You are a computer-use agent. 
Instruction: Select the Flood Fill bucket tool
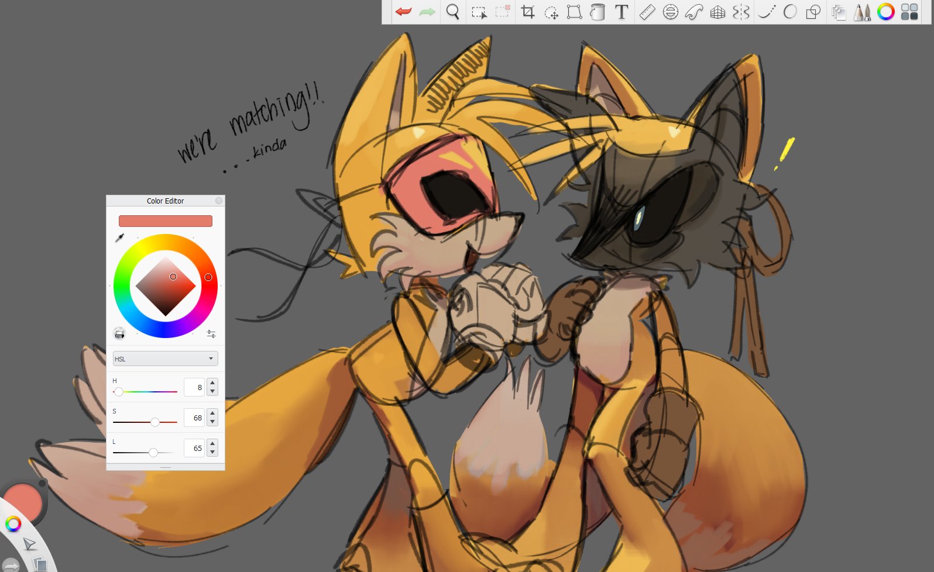pyautogui.click(x=598, y=12)
